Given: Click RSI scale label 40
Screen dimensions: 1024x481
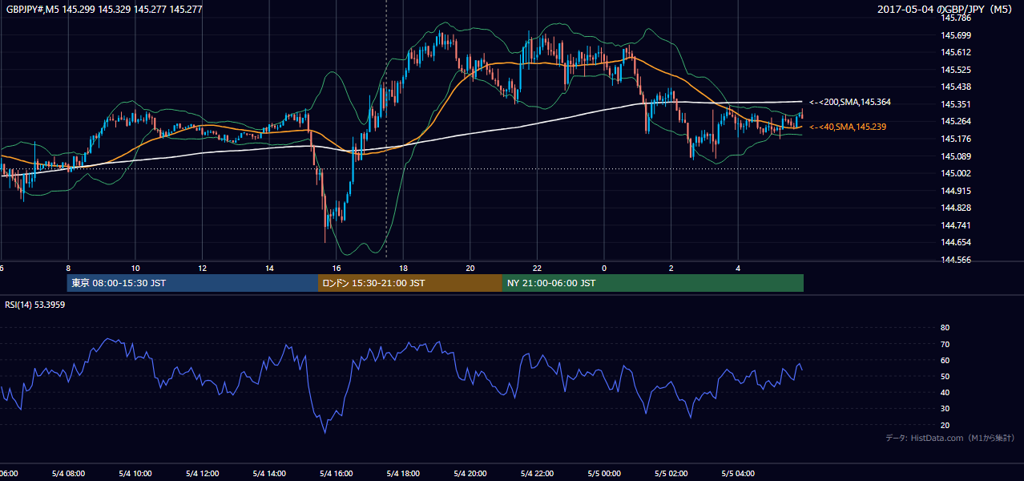Looking at the screenshot, I should 945,392.
